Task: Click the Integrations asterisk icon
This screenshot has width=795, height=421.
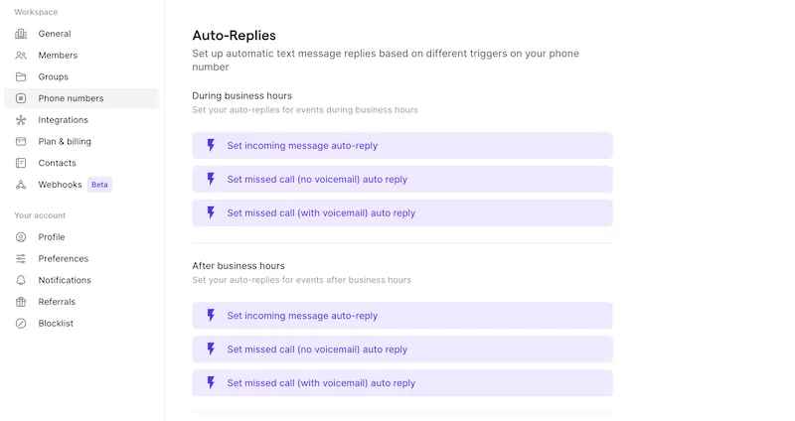Action: (x=21, y=120)
